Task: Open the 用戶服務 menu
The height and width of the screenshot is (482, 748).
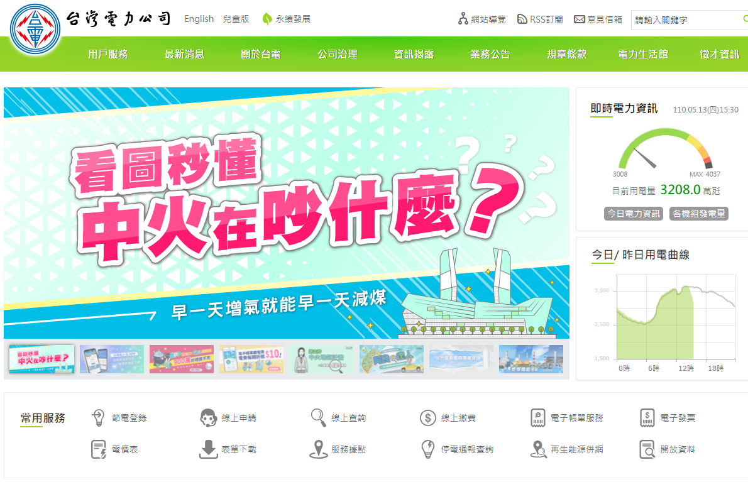Action: coord(108,54)
